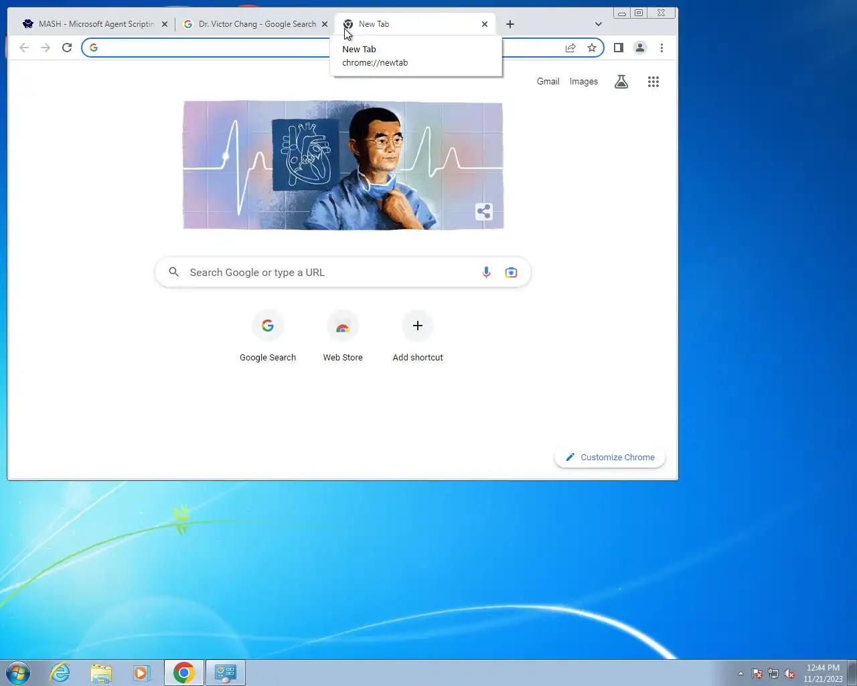
Task: Close the Dr. Victor Chang search tab
Action: pyautogui.click(x=325, y=24)
